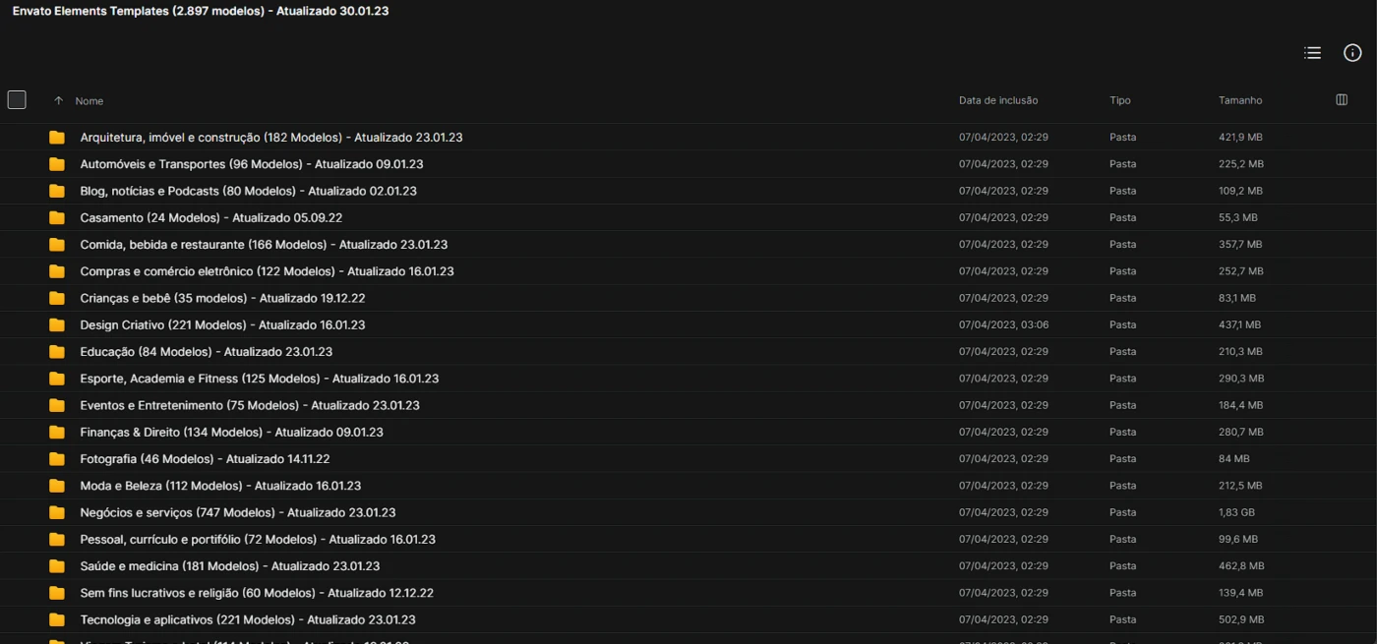Screen dimensions: 1377x644
Task: Open Fotografia (46 Modelos) folder name
Action: [x=205, y=459]
